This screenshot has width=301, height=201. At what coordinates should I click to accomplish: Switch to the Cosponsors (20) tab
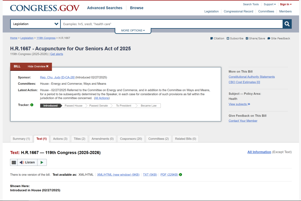pyautogui.click(x=131, y=139)
